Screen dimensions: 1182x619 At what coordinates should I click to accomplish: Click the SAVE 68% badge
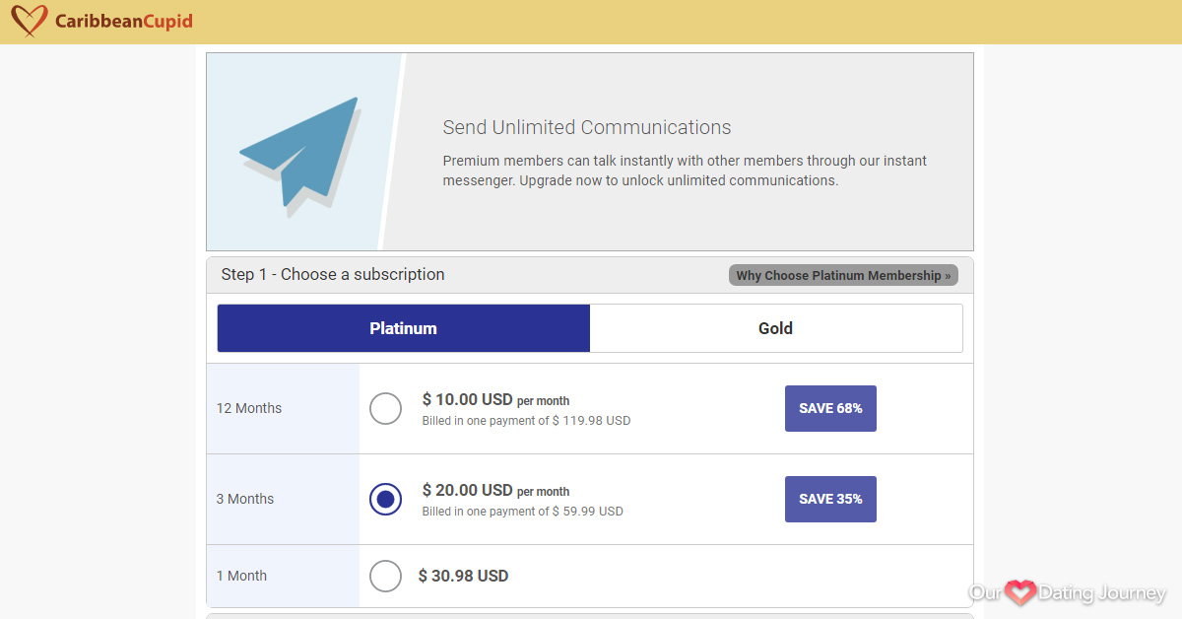830,408
